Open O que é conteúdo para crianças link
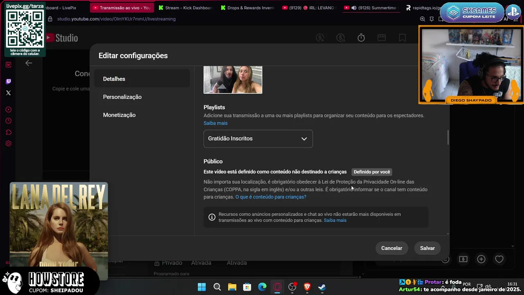The width and height of the screenshot is (524, 295). [271, 197]
